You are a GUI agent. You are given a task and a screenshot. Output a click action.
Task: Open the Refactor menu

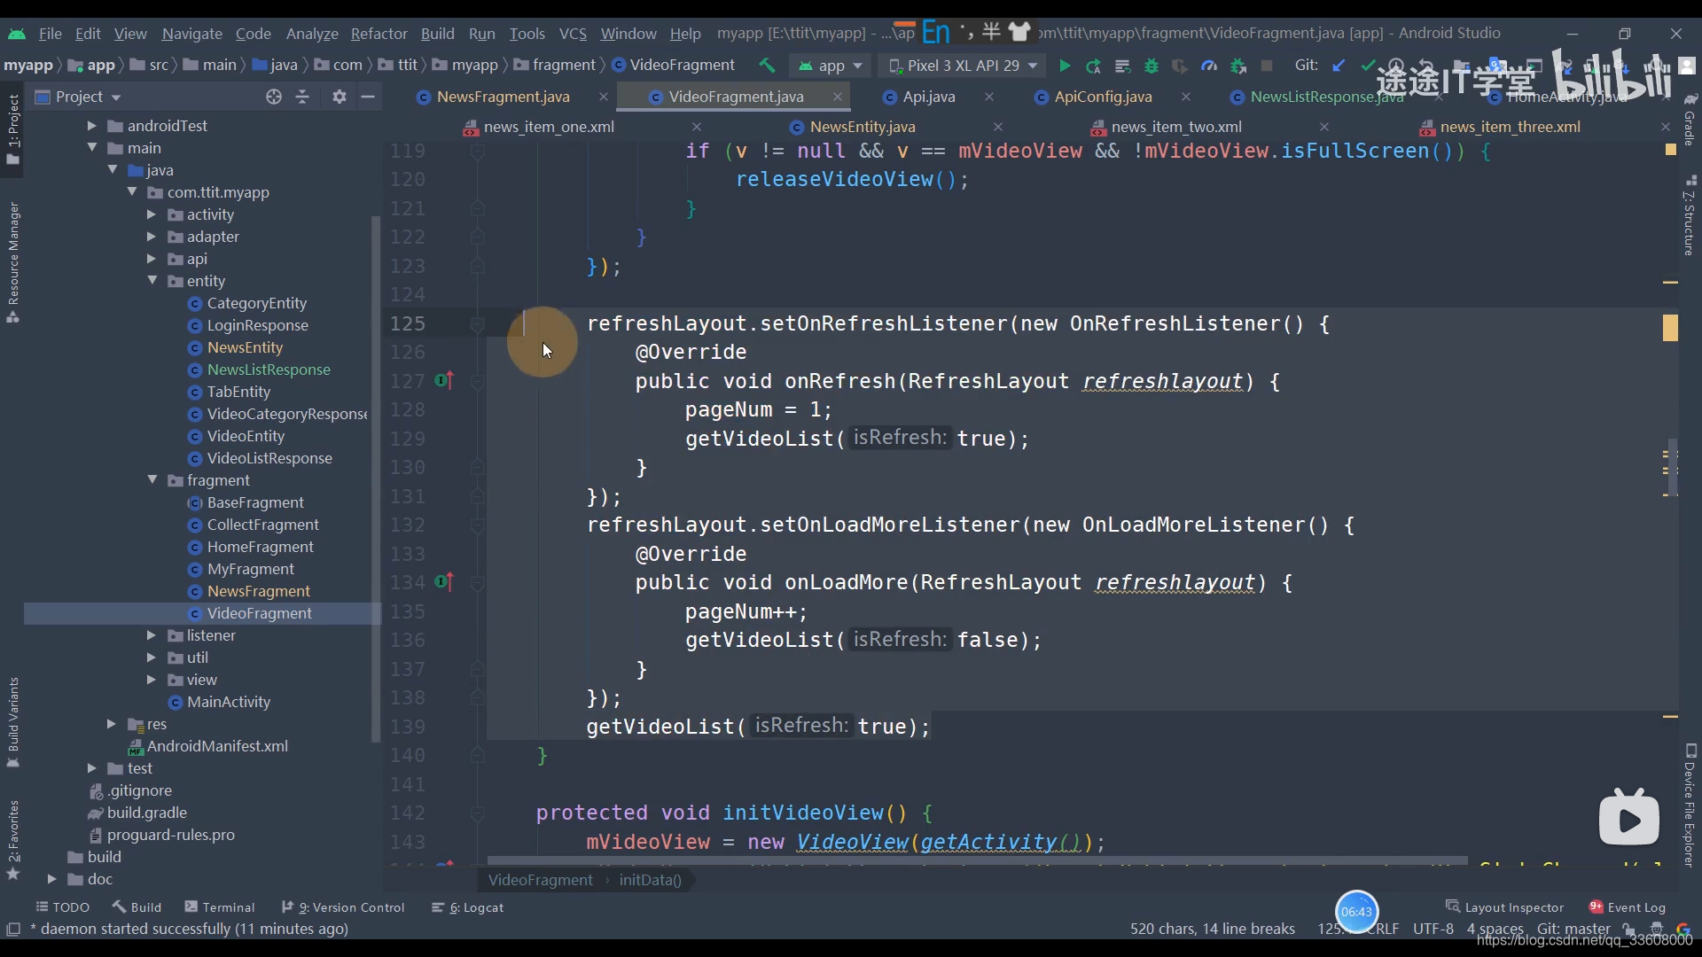(379, 34)
